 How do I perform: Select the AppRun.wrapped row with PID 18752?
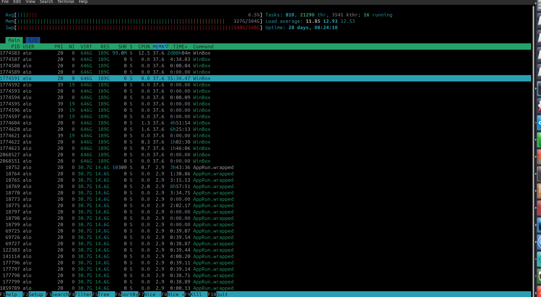265,167
